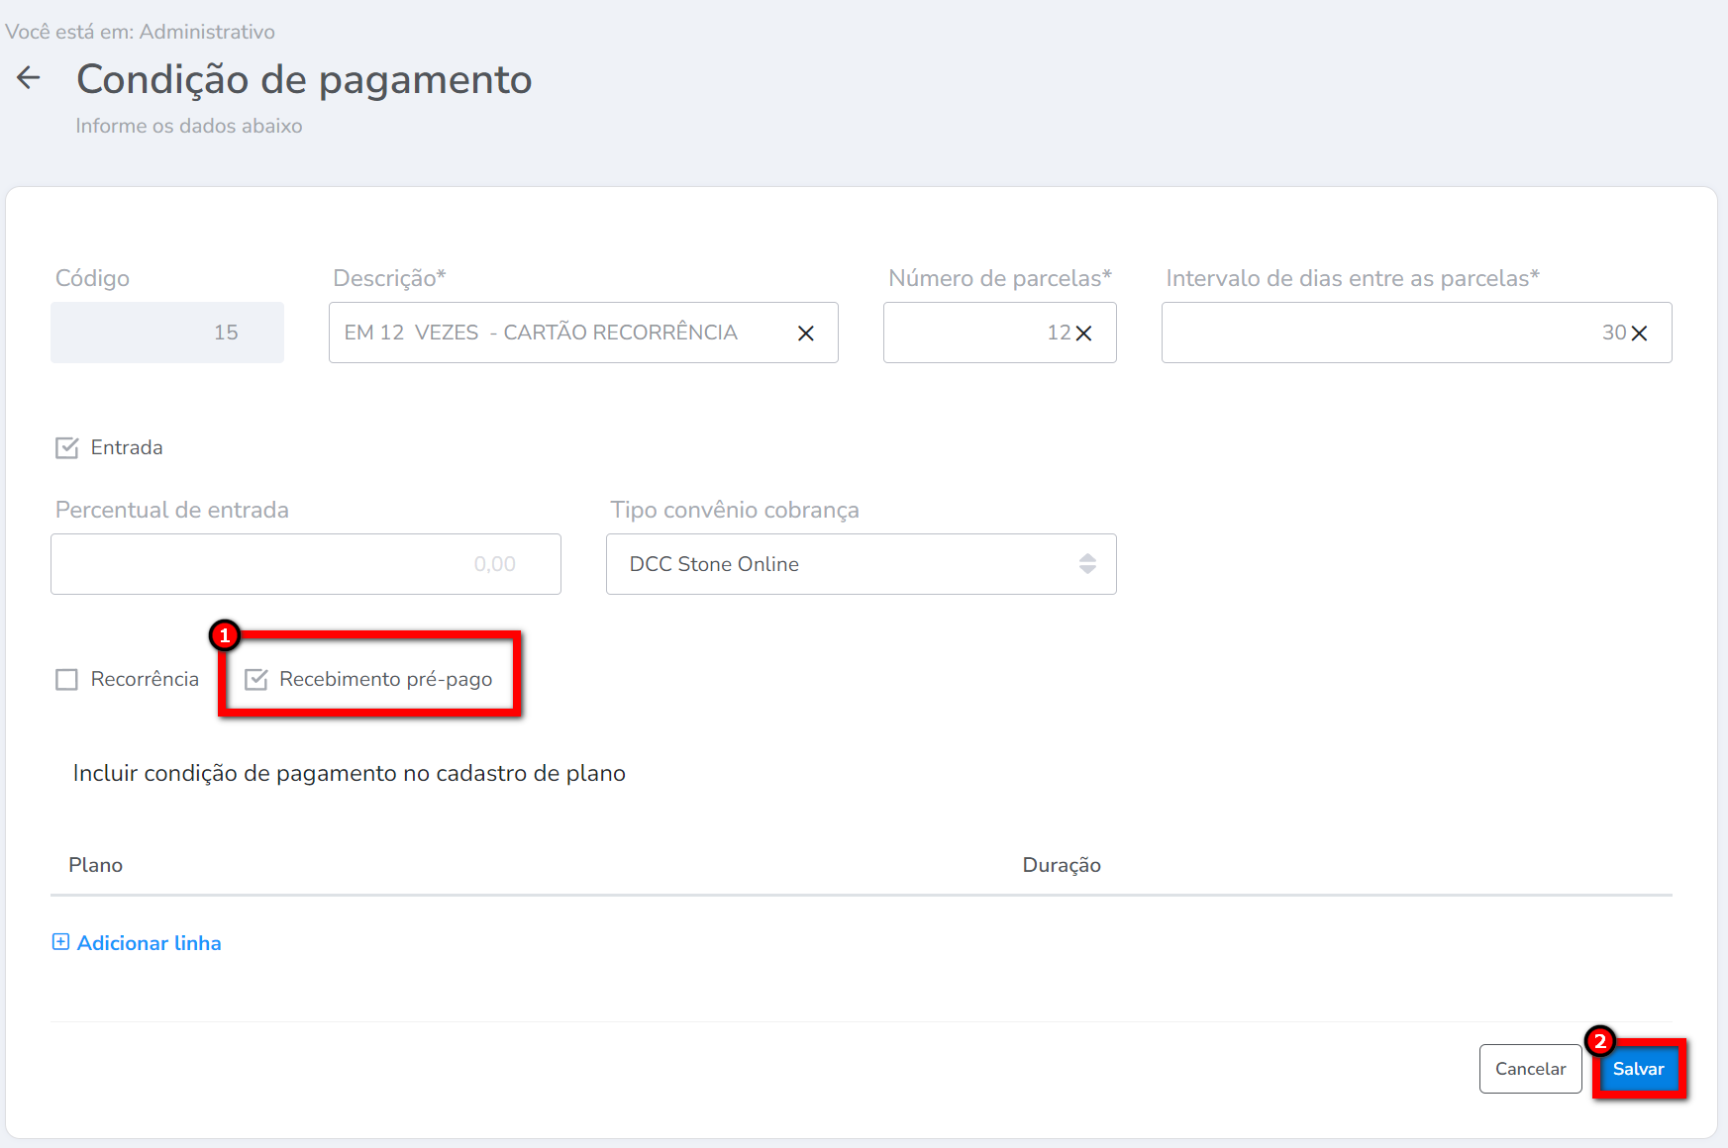
Task: Clear the Número de parcelas value
Action: [x=1084, y=334]
